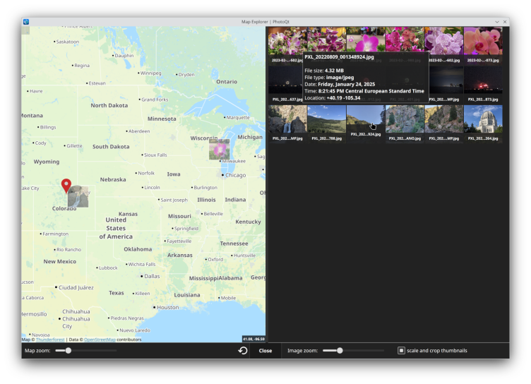Image resolution: width=531 pixels, height=384 pixels.
Task: Open the photo cluster thumbnail near Wisconsin
Action: pyautogui.click(x=219, y=150)
